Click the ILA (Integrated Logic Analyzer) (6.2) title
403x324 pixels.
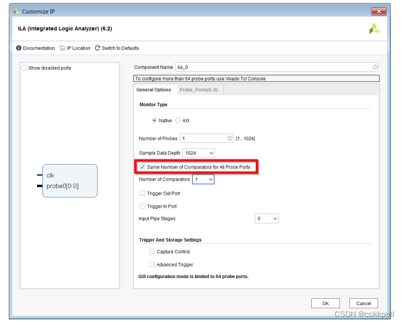65,29
